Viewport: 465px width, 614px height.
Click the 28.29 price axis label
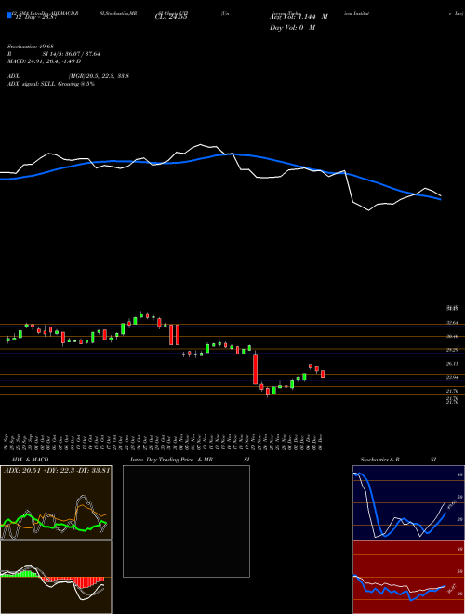453,350
